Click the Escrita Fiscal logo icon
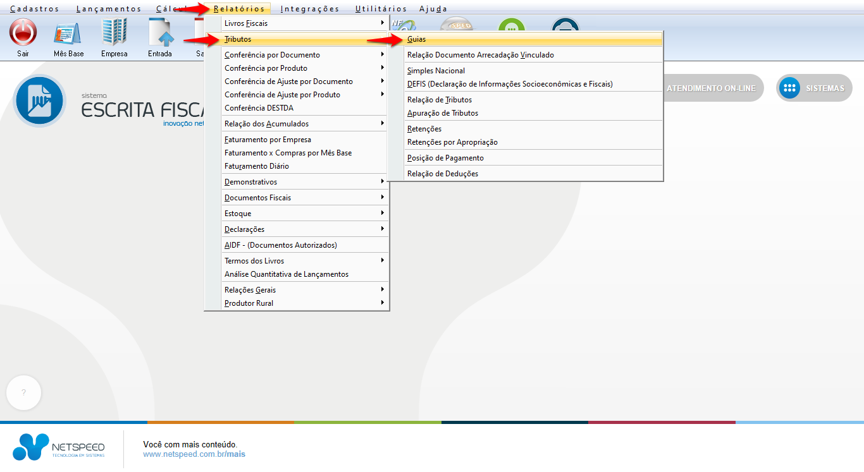Image resolution: width=864 pixels, height=472 pixels. point(39,101)
